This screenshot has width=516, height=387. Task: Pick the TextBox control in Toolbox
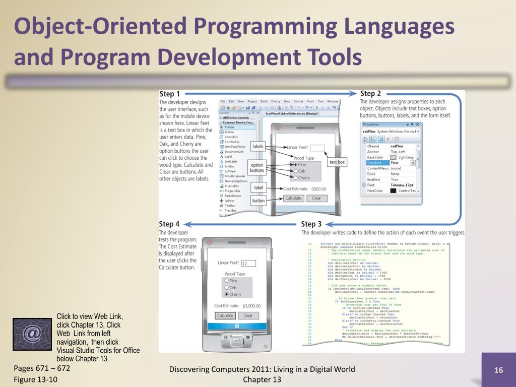click(x=227, y=206)
